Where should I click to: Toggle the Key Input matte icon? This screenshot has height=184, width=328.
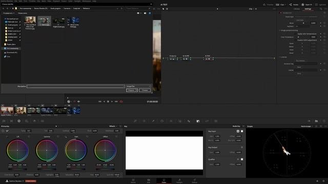click(x=238, y=131)
